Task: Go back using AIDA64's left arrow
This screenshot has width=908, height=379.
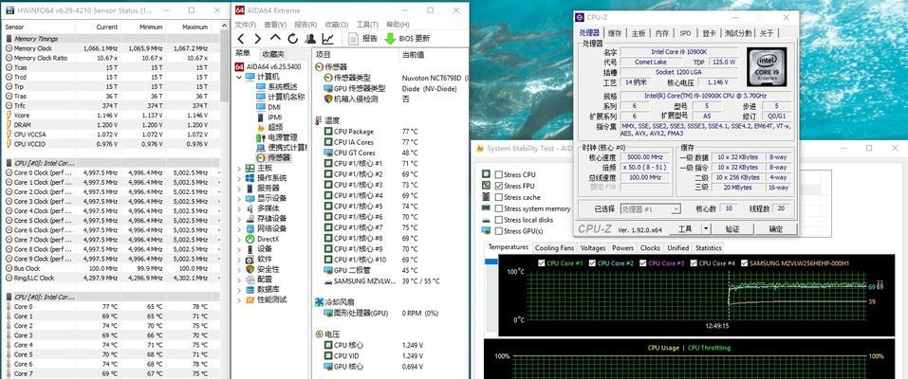Action: tap(242, 39)
